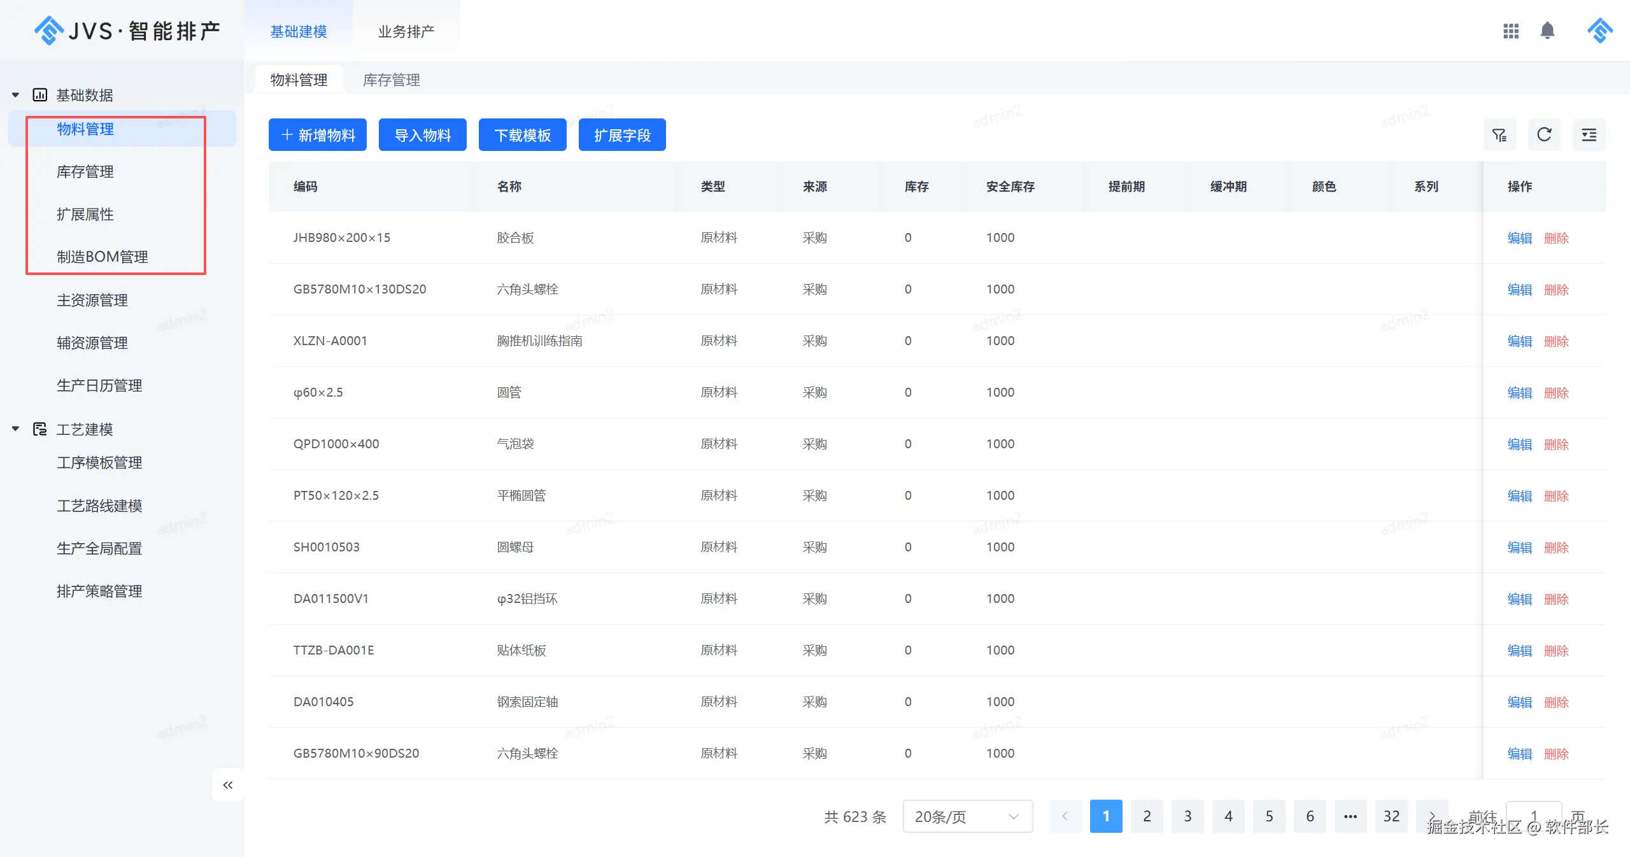Screen dimensions: 1630x857
Task: Collapse the 工艺建模 tree group
Action: click(16, 429)
